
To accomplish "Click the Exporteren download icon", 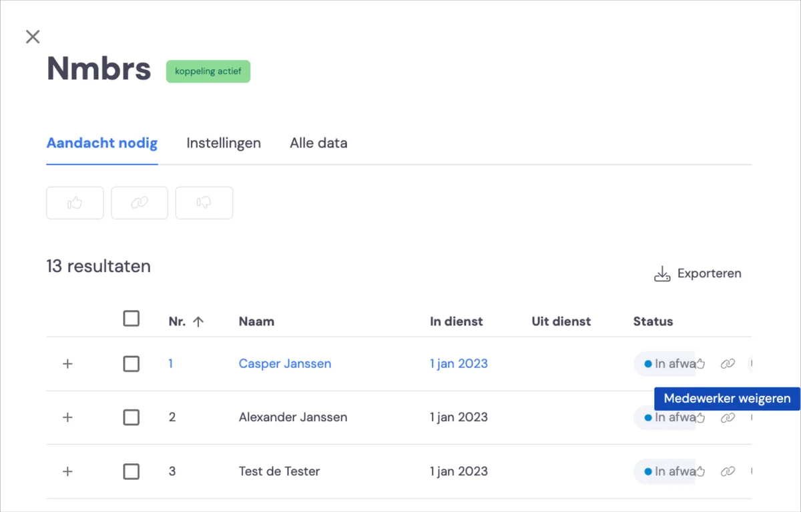I will click(661, 274).
